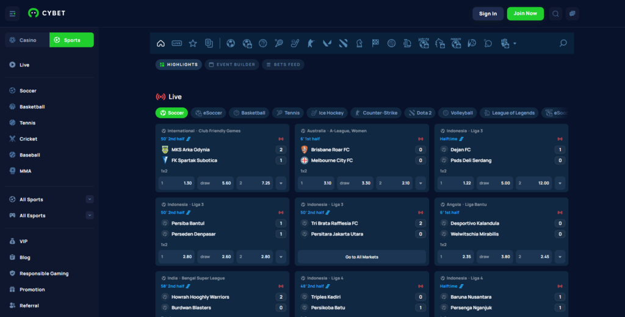Pick Psds Deli Serdang win at 12.00
The height and width of the screenshot is (317, 625).
(534, 183)
